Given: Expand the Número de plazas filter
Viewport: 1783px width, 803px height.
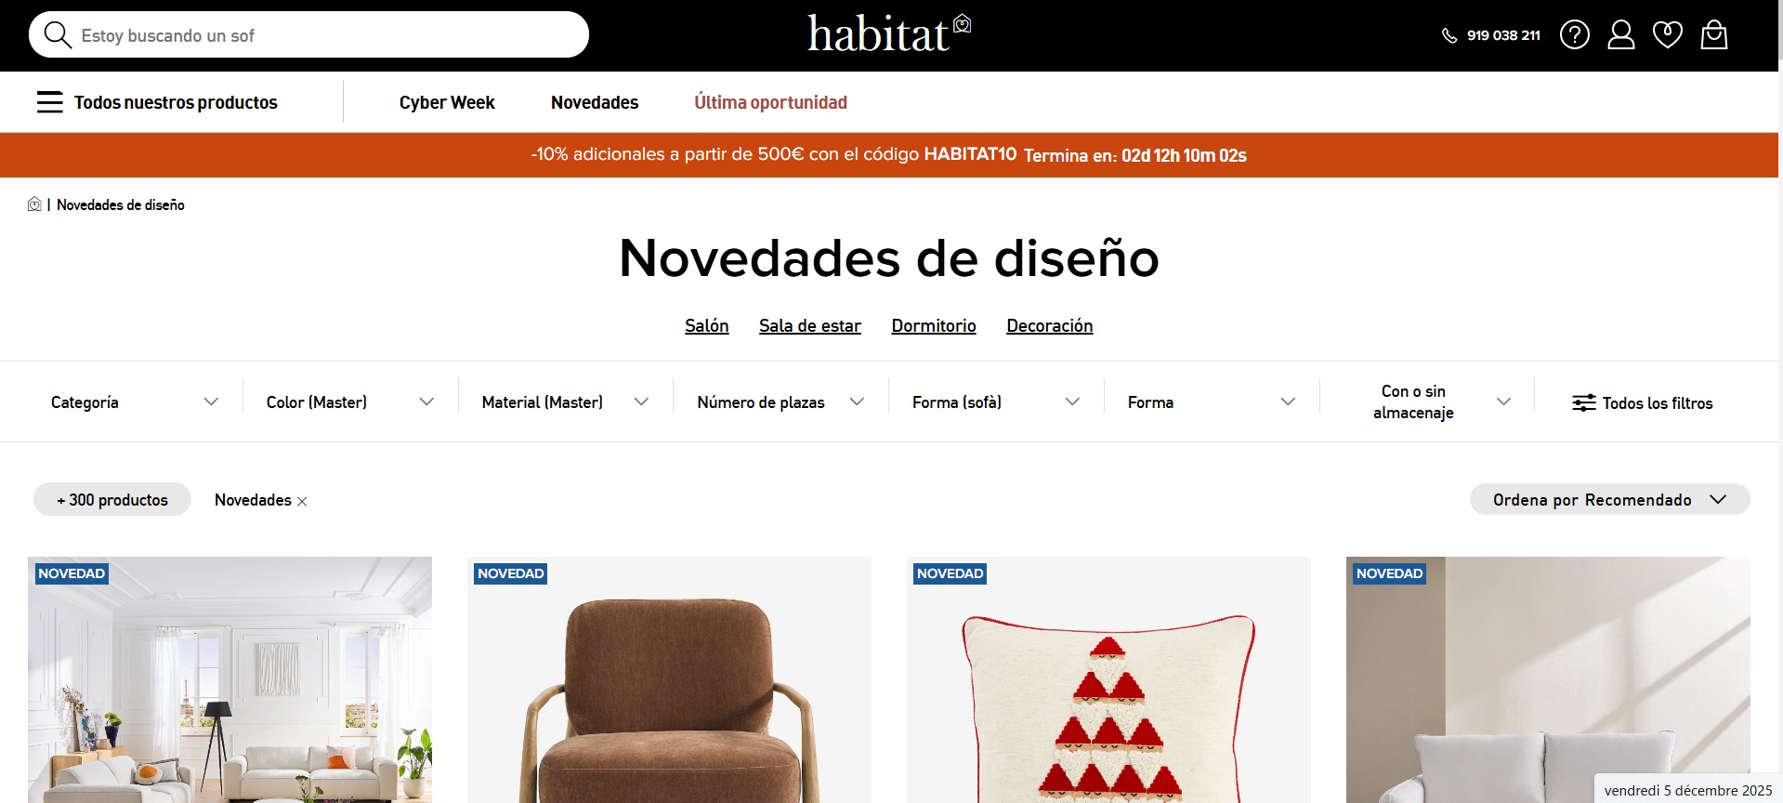Looking at the screenshot, I should coord(780,401).
